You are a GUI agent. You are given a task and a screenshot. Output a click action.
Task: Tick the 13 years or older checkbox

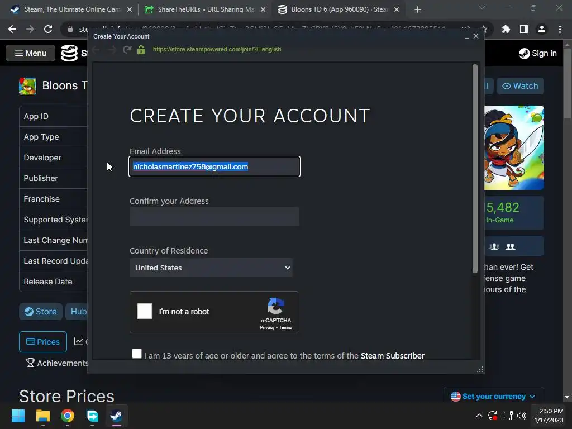137,354
